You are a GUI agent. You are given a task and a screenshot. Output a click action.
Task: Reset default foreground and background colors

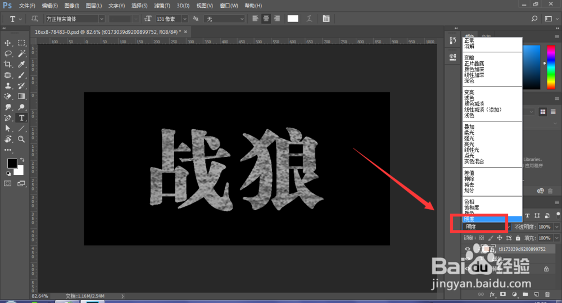(x=8, y=174)
